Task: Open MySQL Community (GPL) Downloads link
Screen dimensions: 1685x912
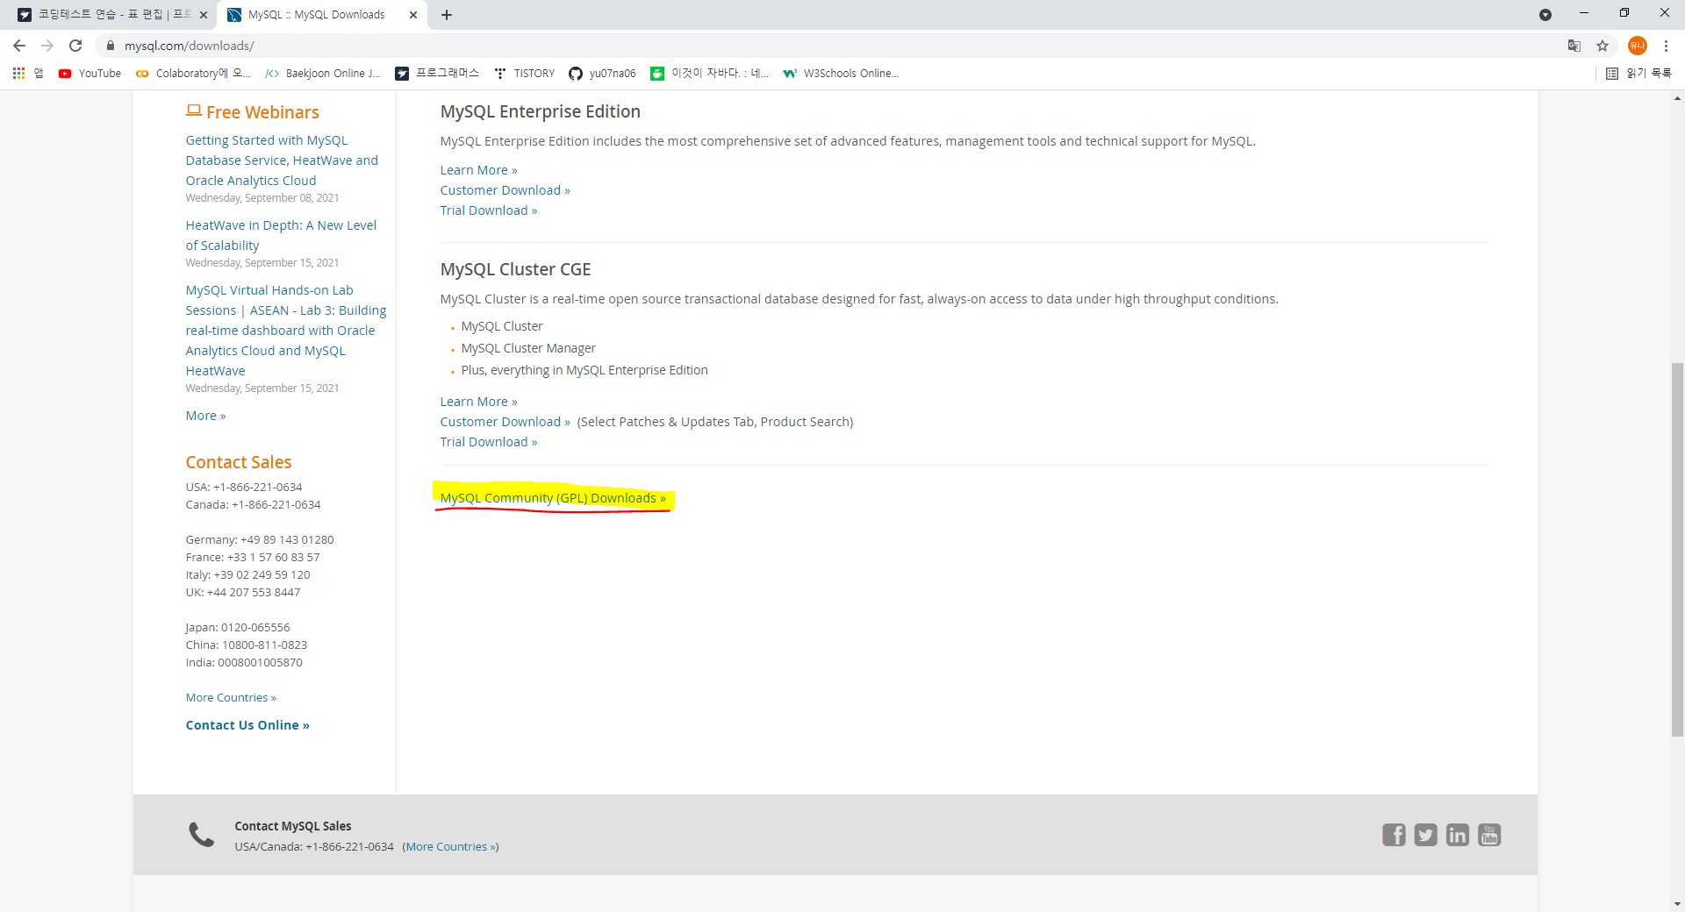Action: (553, 498)
